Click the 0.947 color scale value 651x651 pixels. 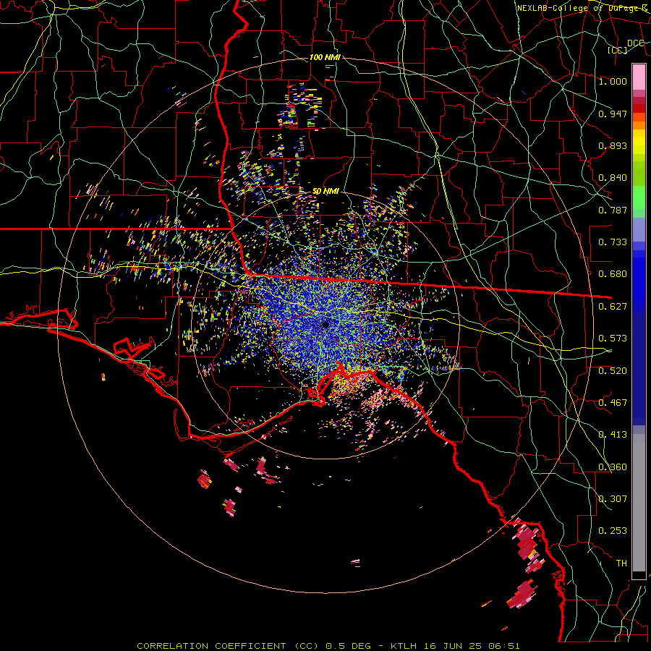point(613,114)
